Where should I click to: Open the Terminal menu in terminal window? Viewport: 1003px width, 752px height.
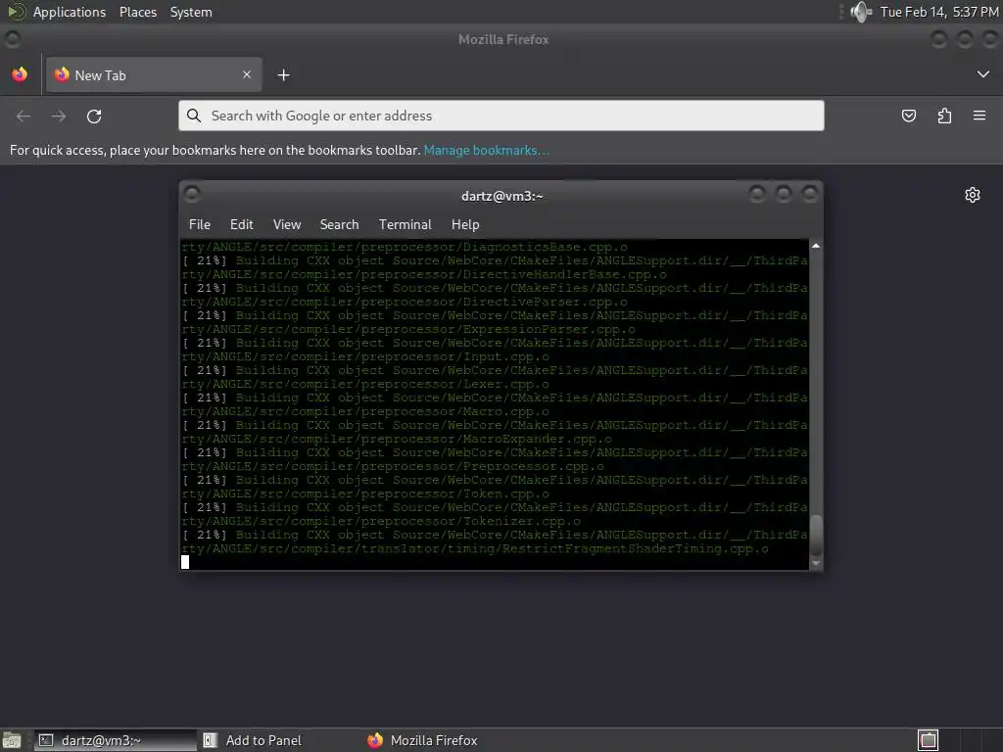point(405,224)
